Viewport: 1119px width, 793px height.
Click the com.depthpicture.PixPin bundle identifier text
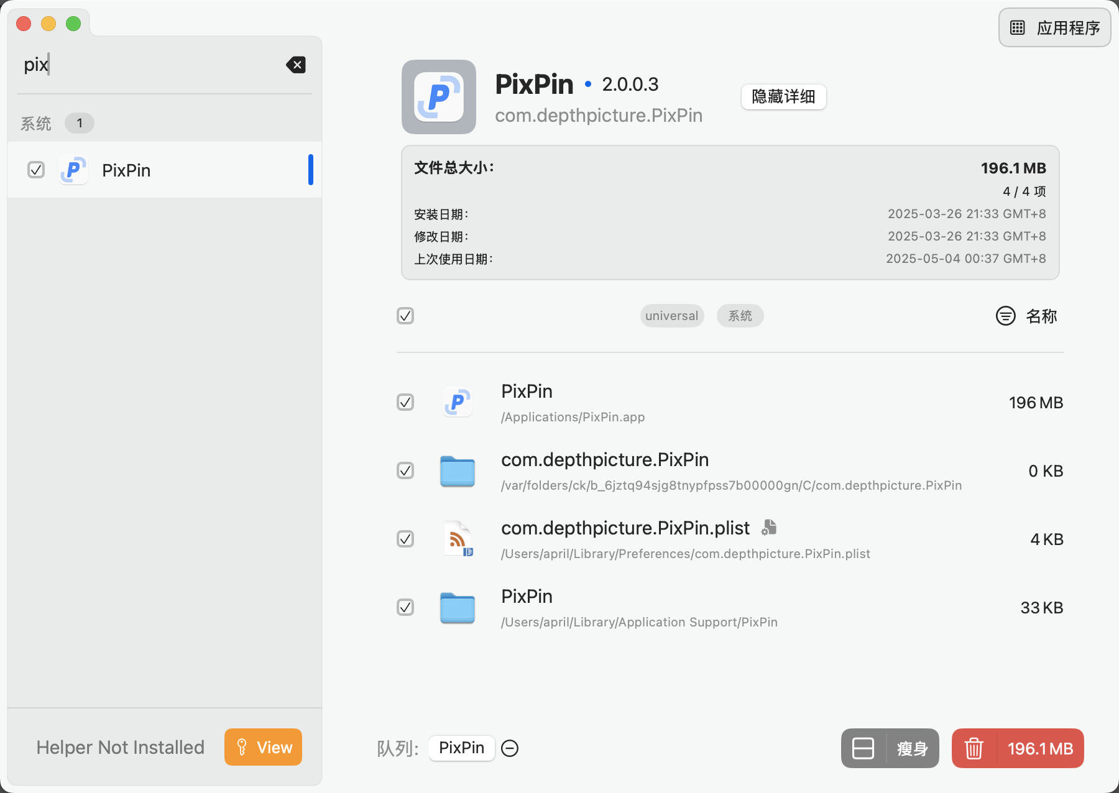[x=599, y=116]
